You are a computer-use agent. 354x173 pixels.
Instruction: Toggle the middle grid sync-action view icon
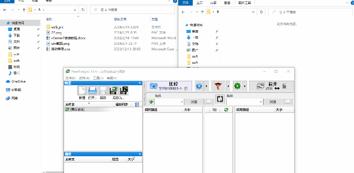pyautogui.click(x=226, y=110)
